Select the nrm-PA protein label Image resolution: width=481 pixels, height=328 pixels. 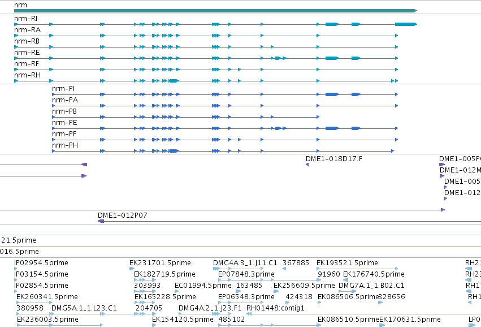tap(65, 100)
